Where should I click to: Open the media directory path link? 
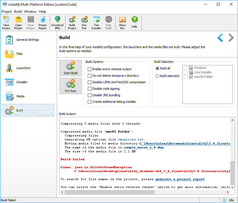[185, 144]
